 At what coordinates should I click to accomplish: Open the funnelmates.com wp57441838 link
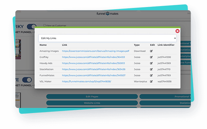point(86,81)
